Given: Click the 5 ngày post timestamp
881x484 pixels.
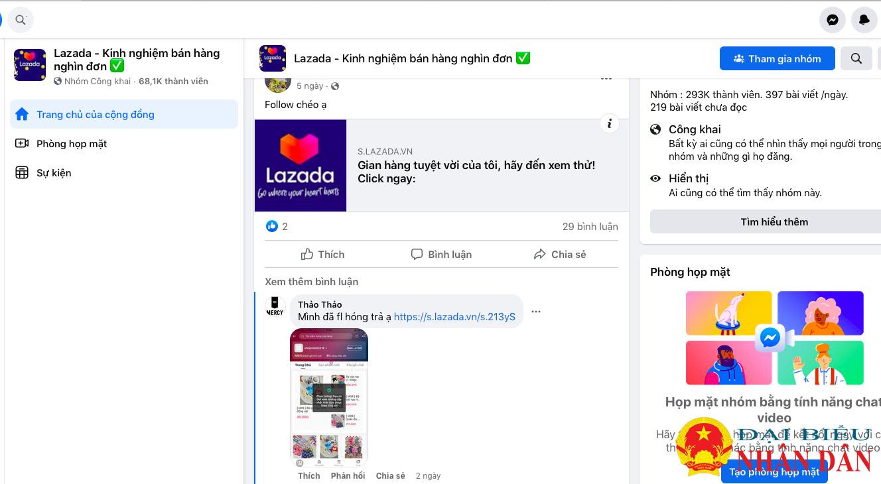Looking at the screenshot, I should (x=310, y=86).
